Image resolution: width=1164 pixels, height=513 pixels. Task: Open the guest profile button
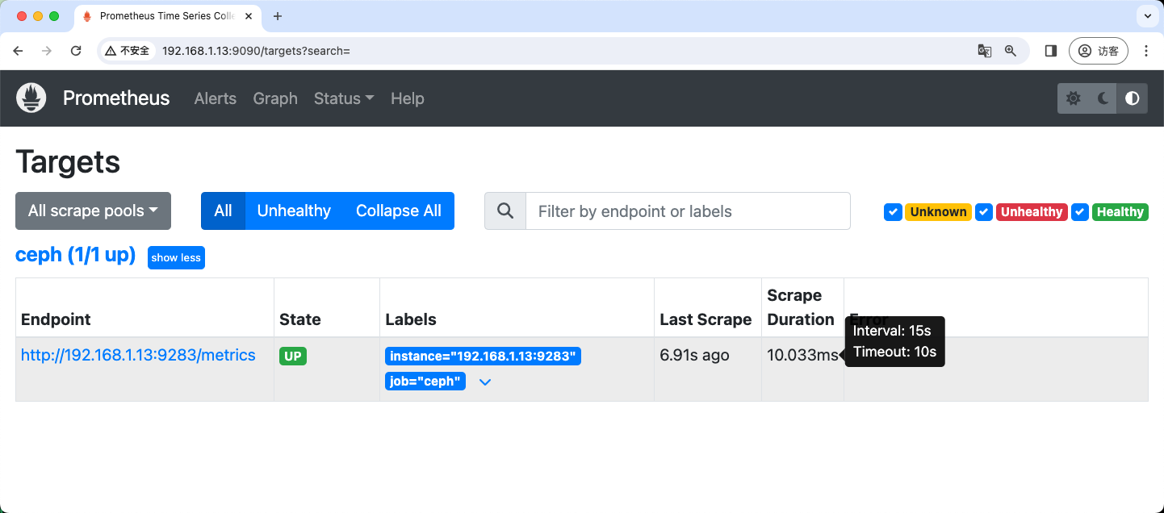[1098, 51]
